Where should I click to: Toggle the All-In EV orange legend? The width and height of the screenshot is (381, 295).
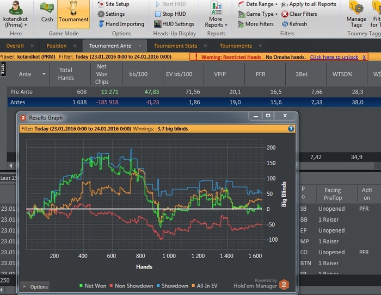point(205,286)
